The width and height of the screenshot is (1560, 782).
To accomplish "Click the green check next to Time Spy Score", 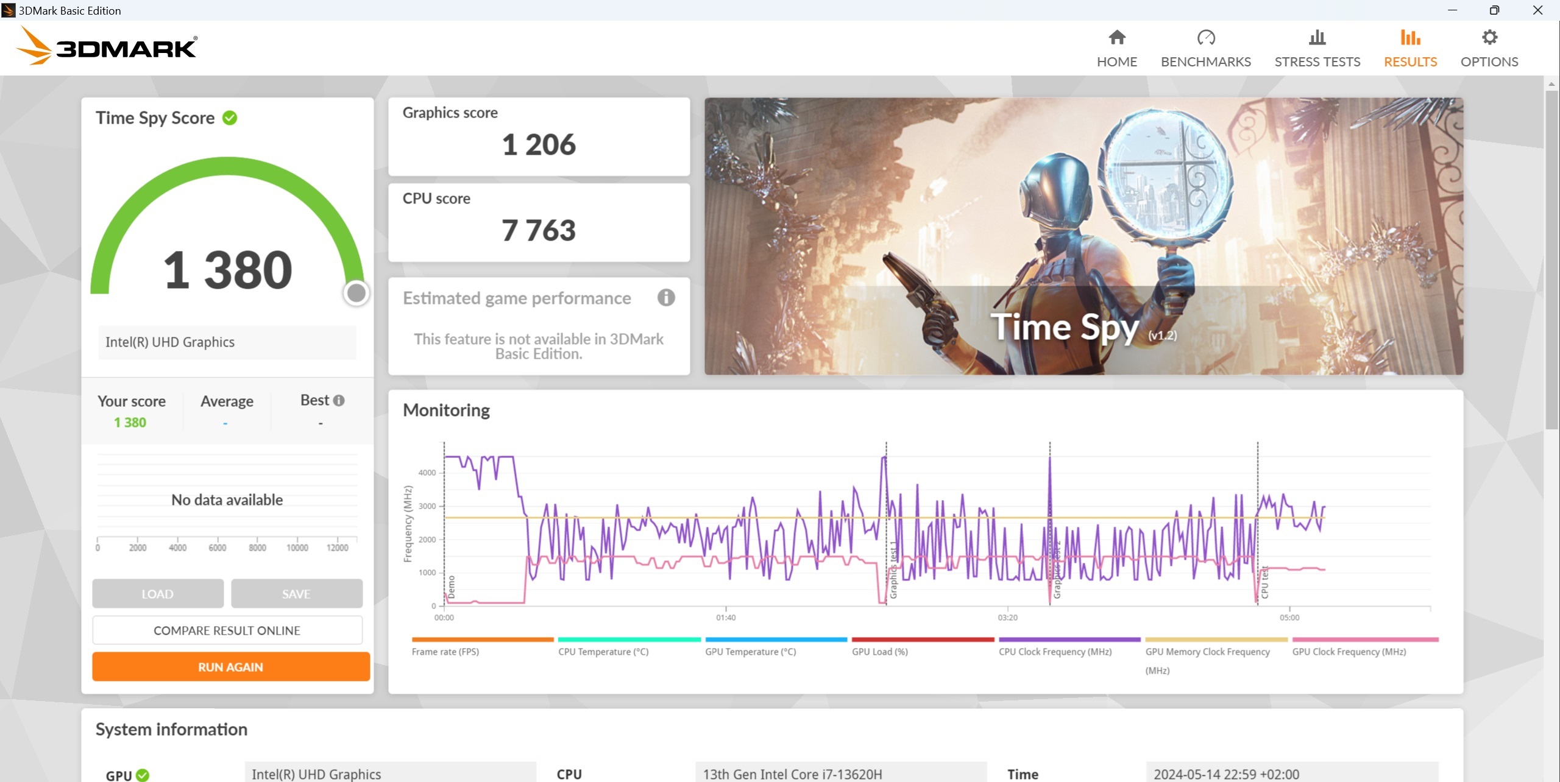I will click(230, 118).
